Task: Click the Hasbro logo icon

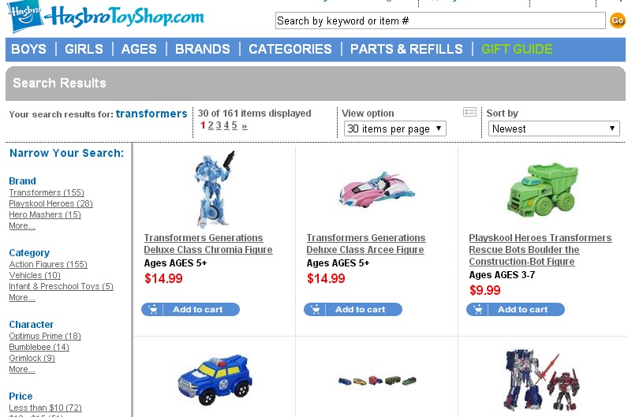Action: click(x=24, y=15)
